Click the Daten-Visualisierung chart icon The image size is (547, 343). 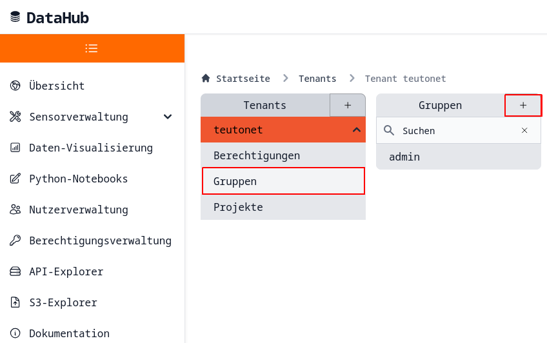pyautogui.click(x=15, y=148)
